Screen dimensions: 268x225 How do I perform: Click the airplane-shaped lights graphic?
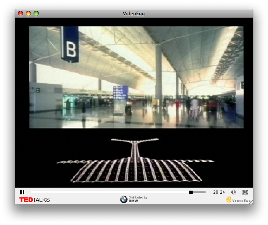135,163
